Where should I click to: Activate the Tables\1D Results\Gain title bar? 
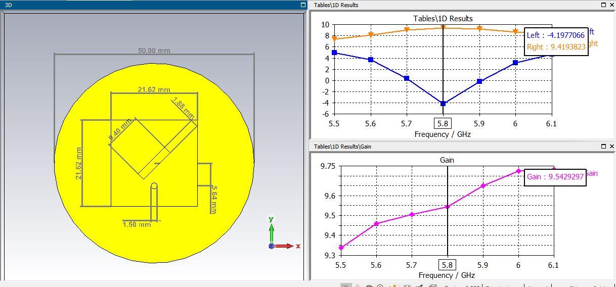(462, 146)
